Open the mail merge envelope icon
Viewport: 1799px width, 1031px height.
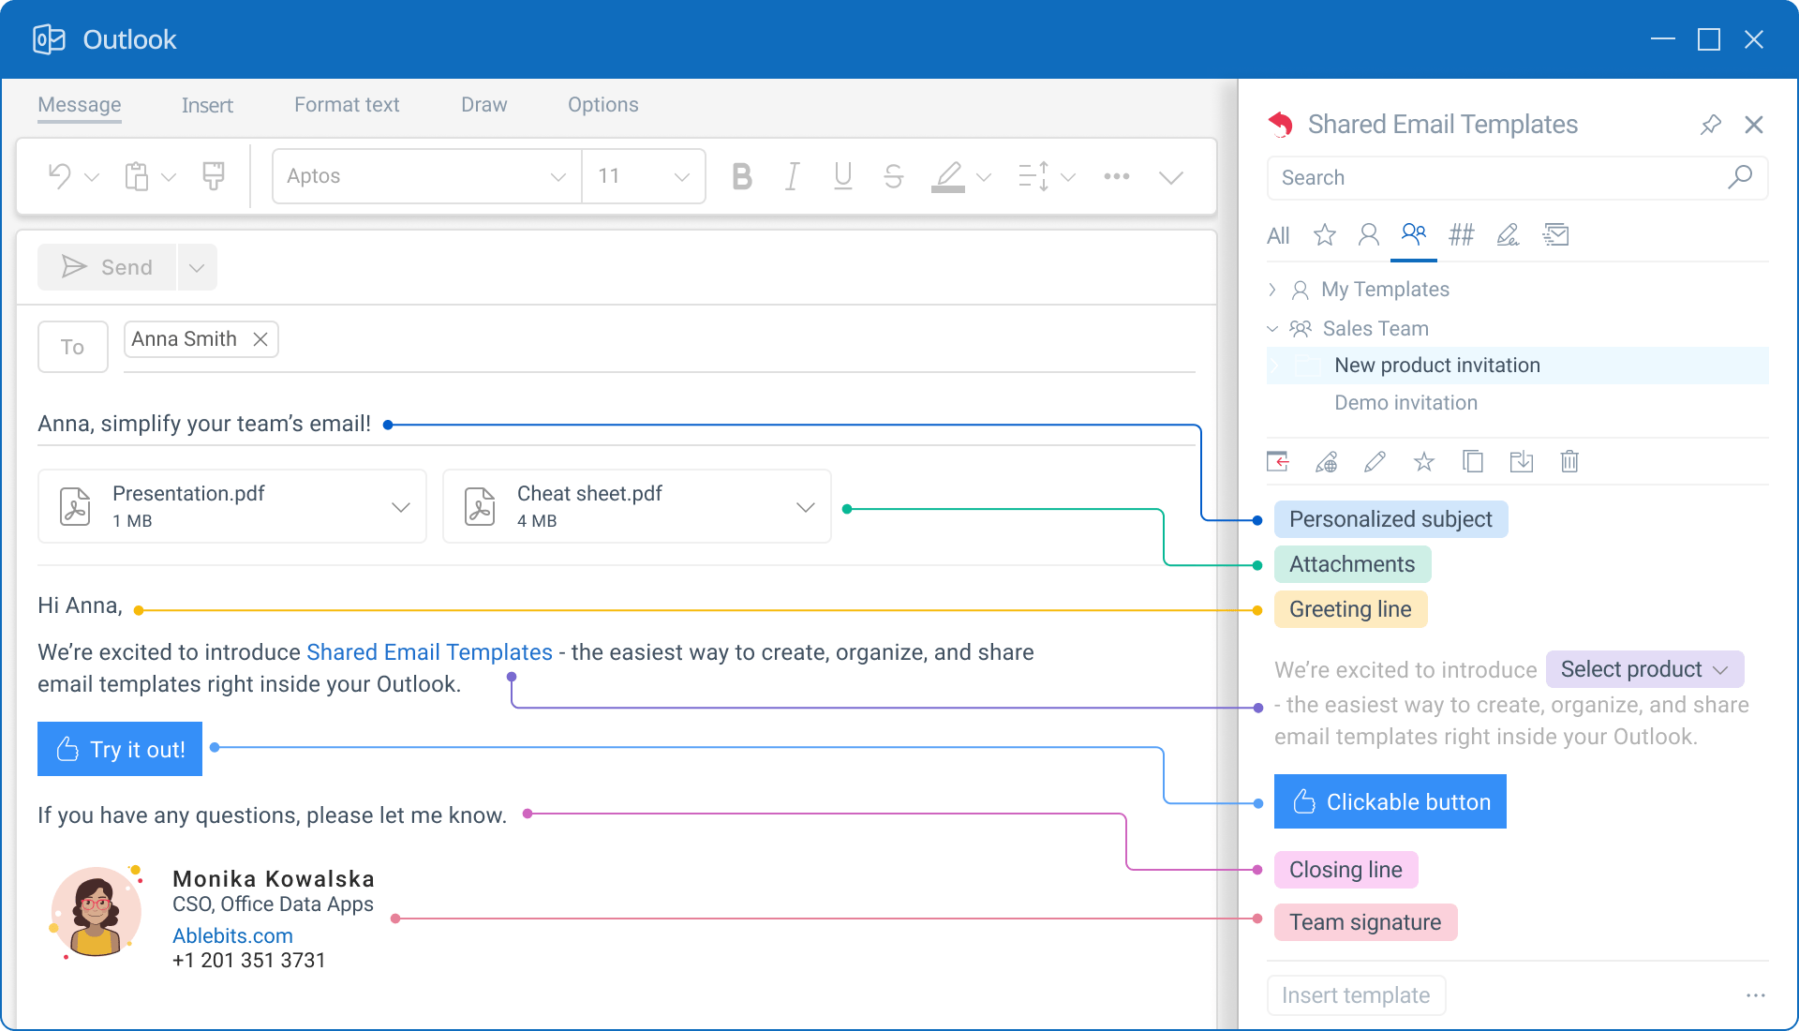(1556, 234)
